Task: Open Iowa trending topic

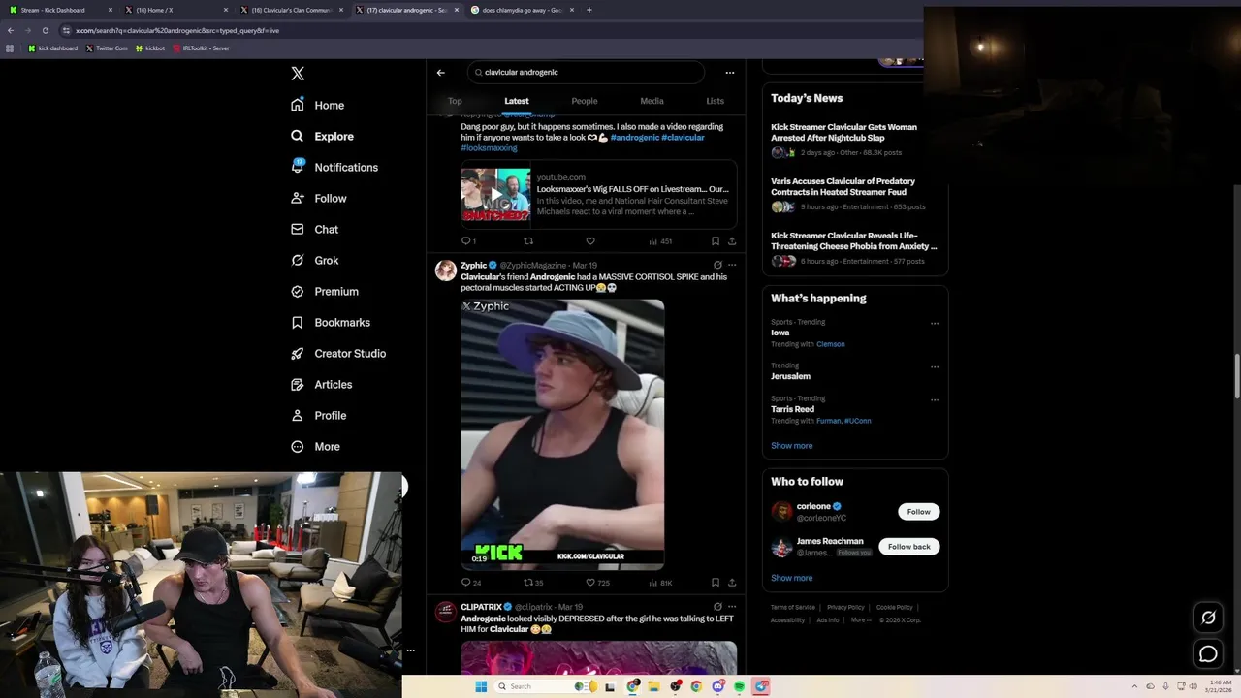Action: pyautogui.click(x=780, y=333)
